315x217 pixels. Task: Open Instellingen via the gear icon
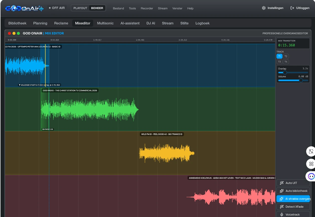tap(264, 8)
